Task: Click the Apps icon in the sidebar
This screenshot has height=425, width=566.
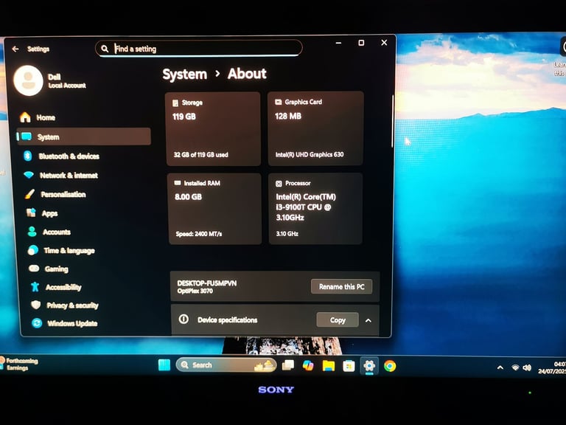Action: 31,212
